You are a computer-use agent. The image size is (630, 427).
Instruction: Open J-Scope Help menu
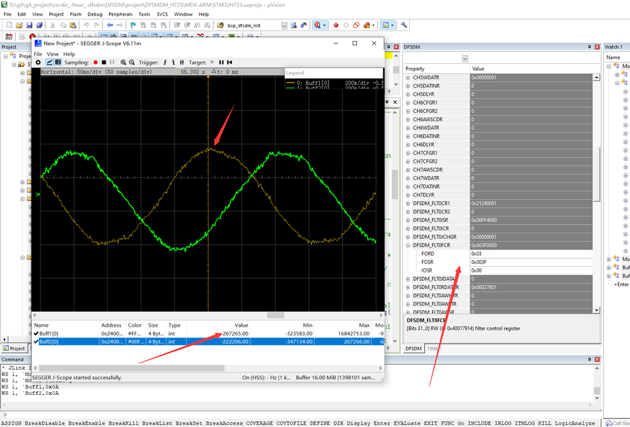[69, 54]
